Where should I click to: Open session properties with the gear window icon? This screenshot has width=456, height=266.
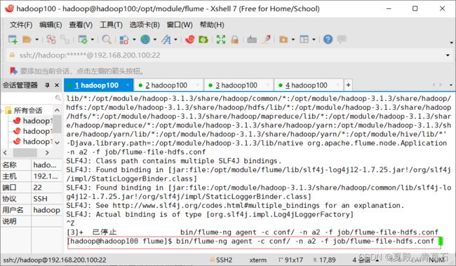pyautogui.click(x=83, y=39)
